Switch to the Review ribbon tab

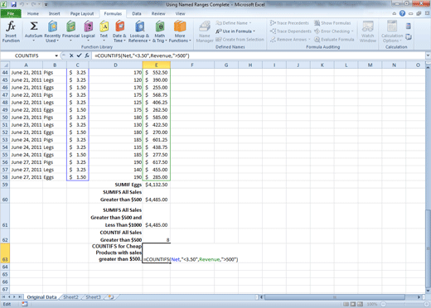(158, 13)
